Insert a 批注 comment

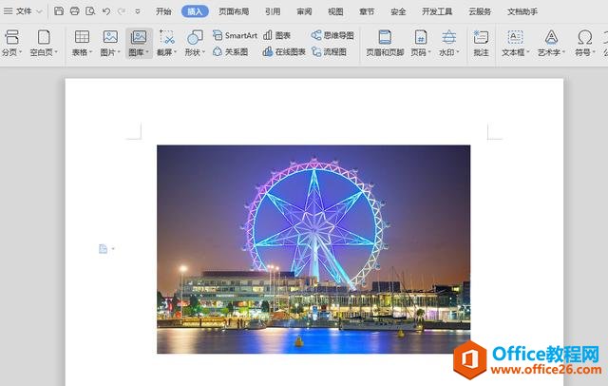click(481, 43)
